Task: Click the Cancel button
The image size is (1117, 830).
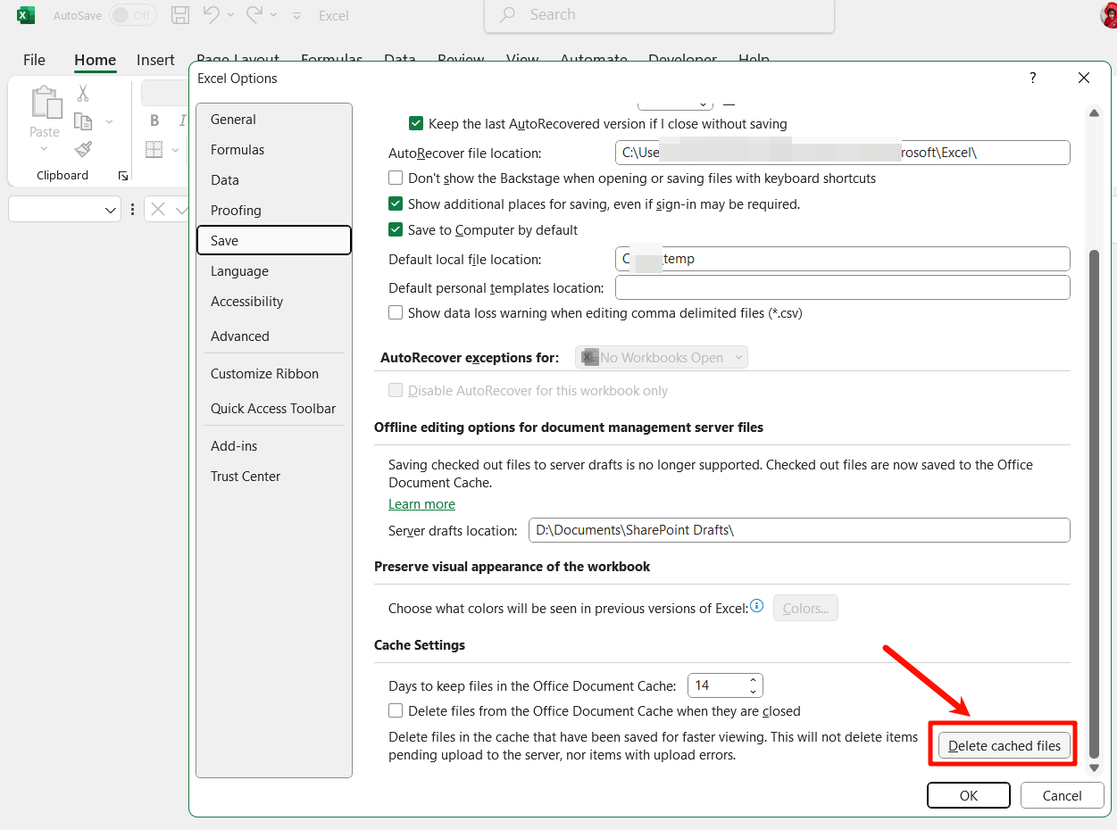Action: click(1063, 795)
